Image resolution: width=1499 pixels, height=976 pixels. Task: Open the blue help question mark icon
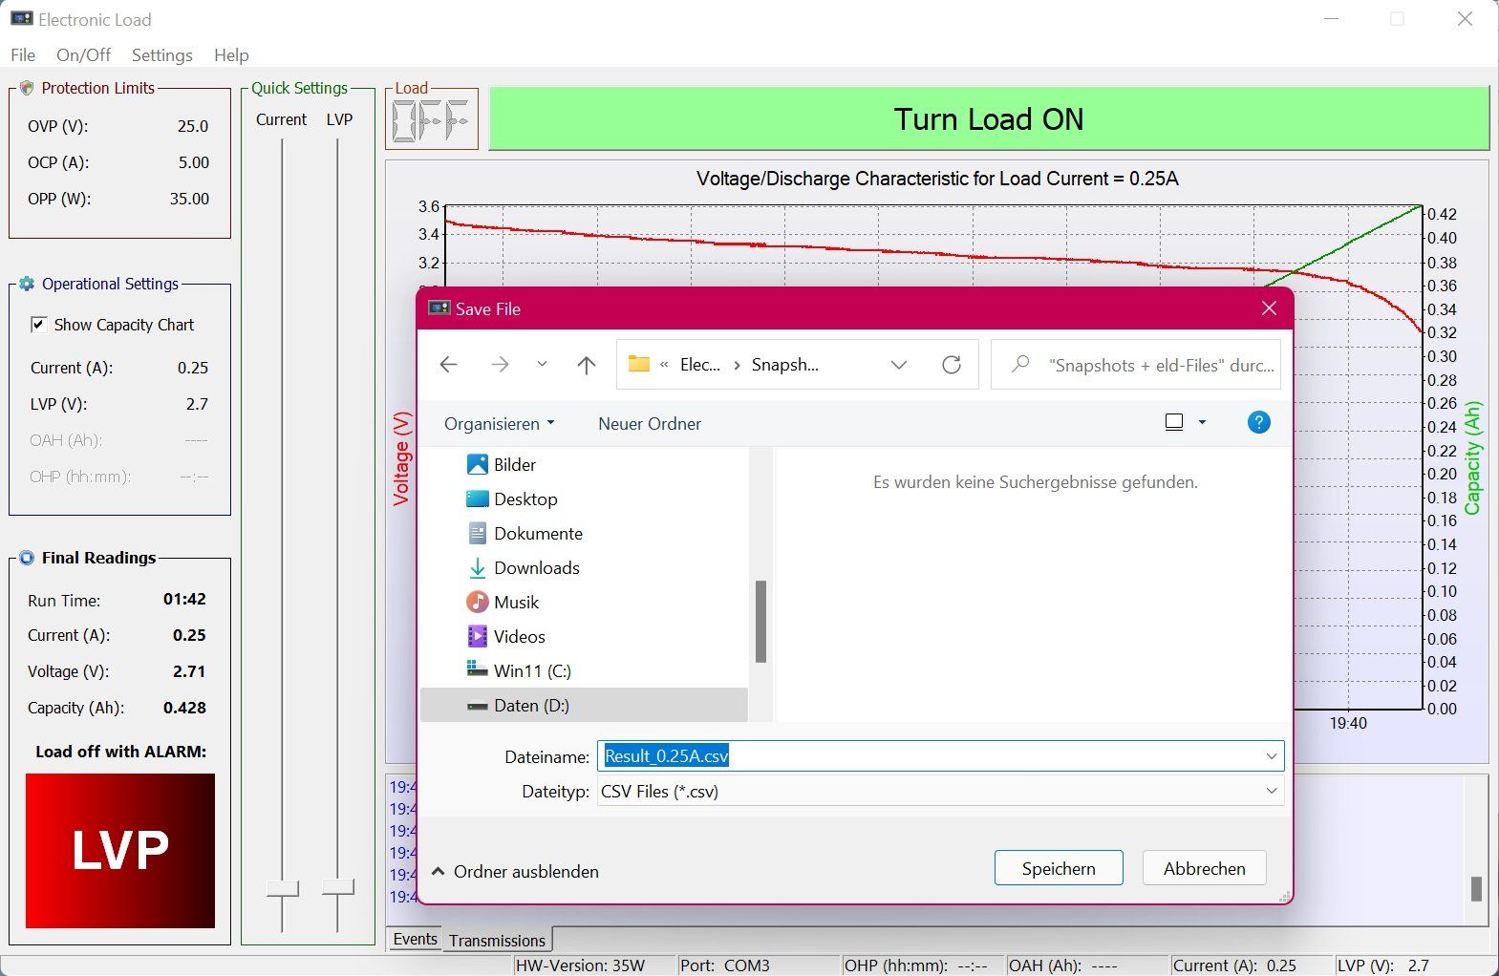click(1259, 422)
